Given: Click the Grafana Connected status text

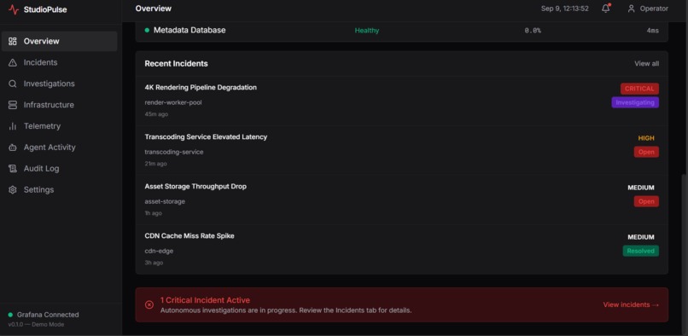Looking at the screenshot, I should pos(48,315).
